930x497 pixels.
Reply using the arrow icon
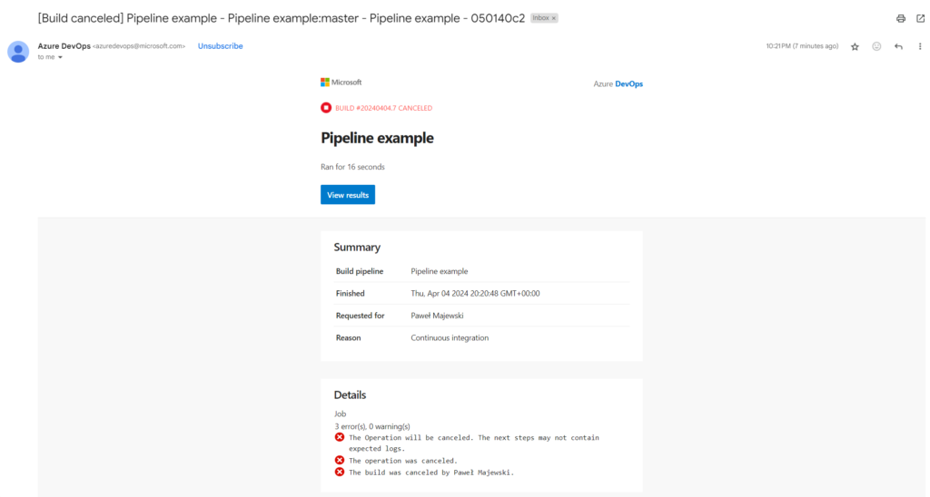pos(898,46)
